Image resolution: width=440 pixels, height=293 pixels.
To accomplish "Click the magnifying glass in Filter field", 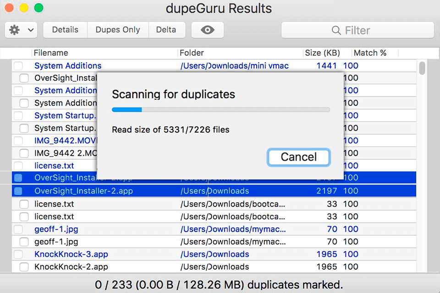I will 337,30.
